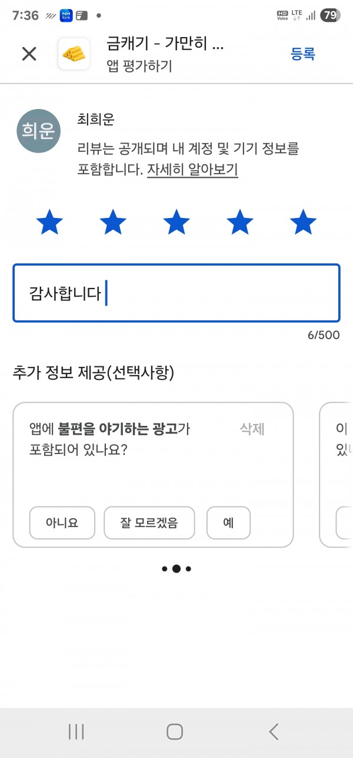Select the fifth rating star

304,223
